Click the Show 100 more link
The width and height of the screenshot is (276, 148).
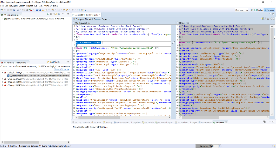click(x=61, y=69)
